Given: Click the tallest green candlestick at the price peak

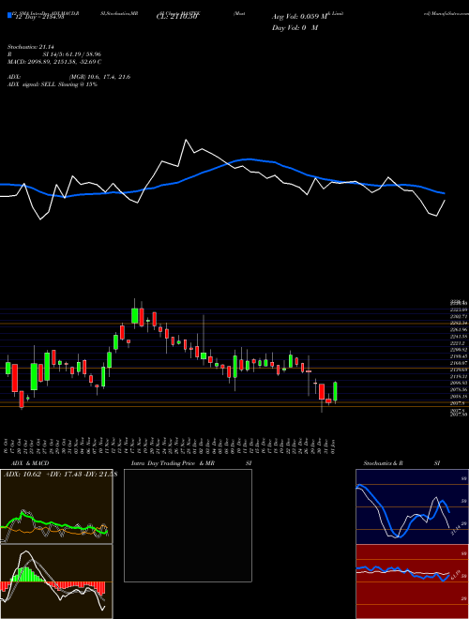Looking at the screenshot, I should click(x=135, y=316).
